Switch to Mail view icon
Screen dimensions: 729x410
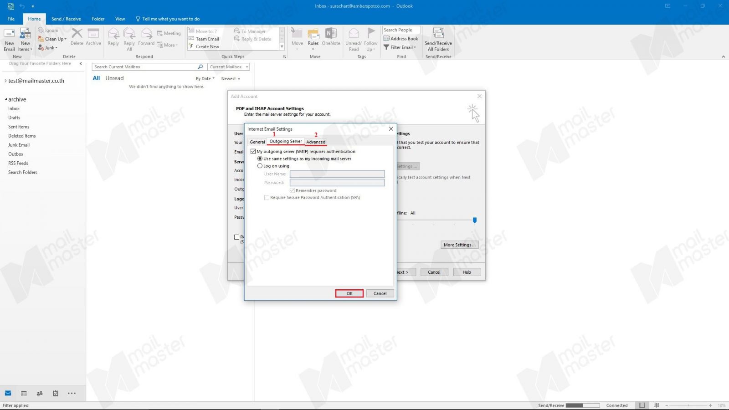(x=8, y=393)
